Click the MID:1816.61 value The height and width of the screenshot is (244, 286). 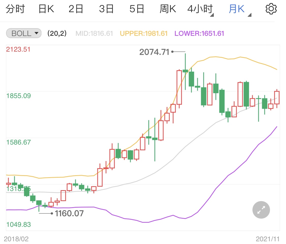[x=94, y=34]
